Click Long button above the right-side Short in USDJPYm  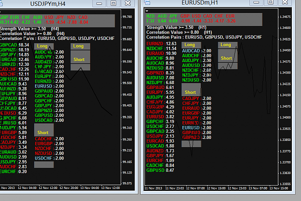point(80,46)
